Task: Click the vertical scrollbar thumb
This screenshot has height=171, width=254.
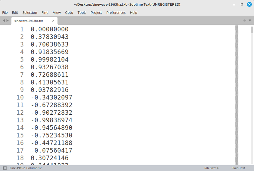Action: tap(252, 29)
